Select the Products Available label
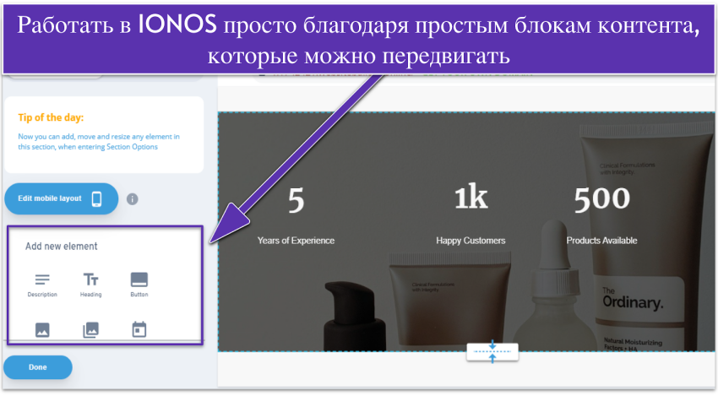This screenshot has height=396, width=718. (x=601, y=241)
